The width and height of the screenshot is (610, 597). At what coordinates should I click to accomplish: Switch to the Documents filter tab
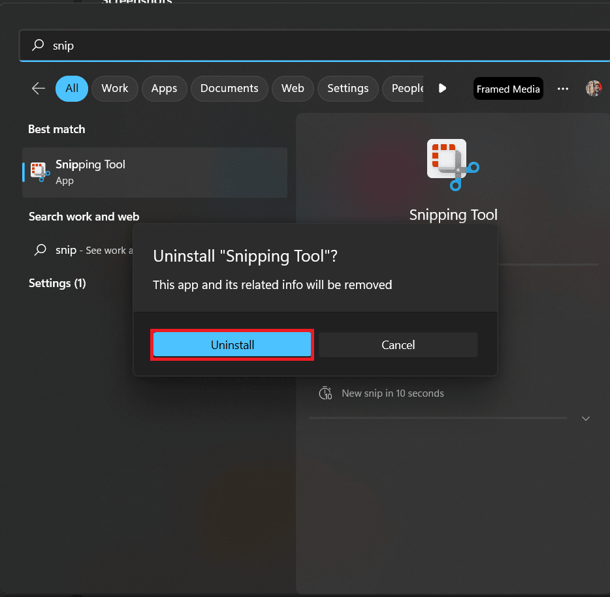[229, 89]
